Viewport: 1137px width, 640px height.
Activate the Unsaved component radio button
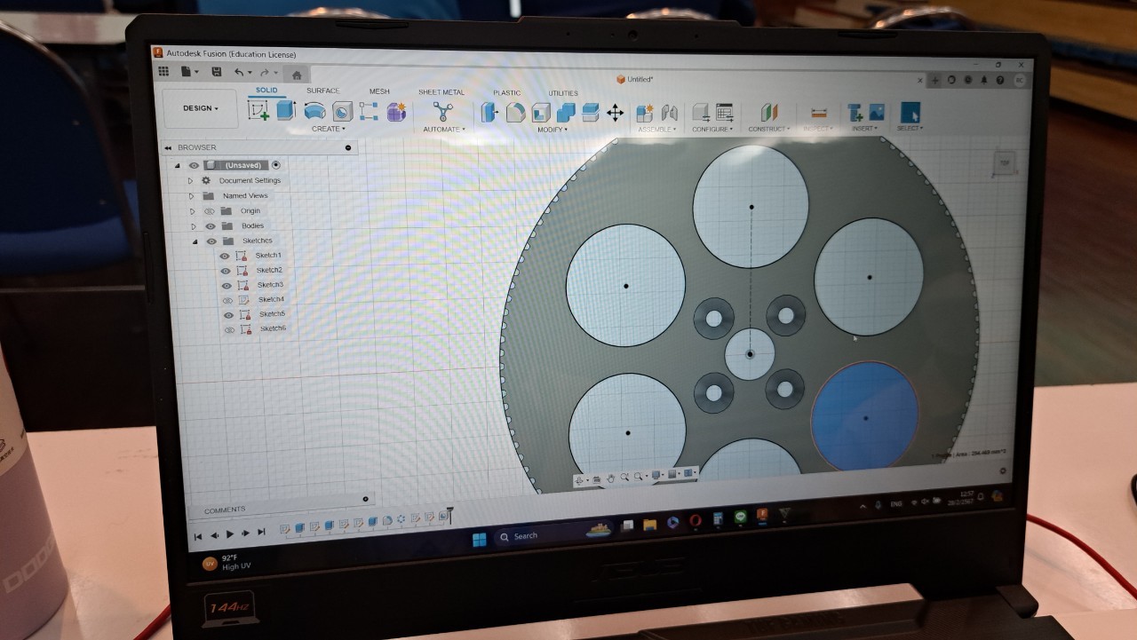[276, 165]
